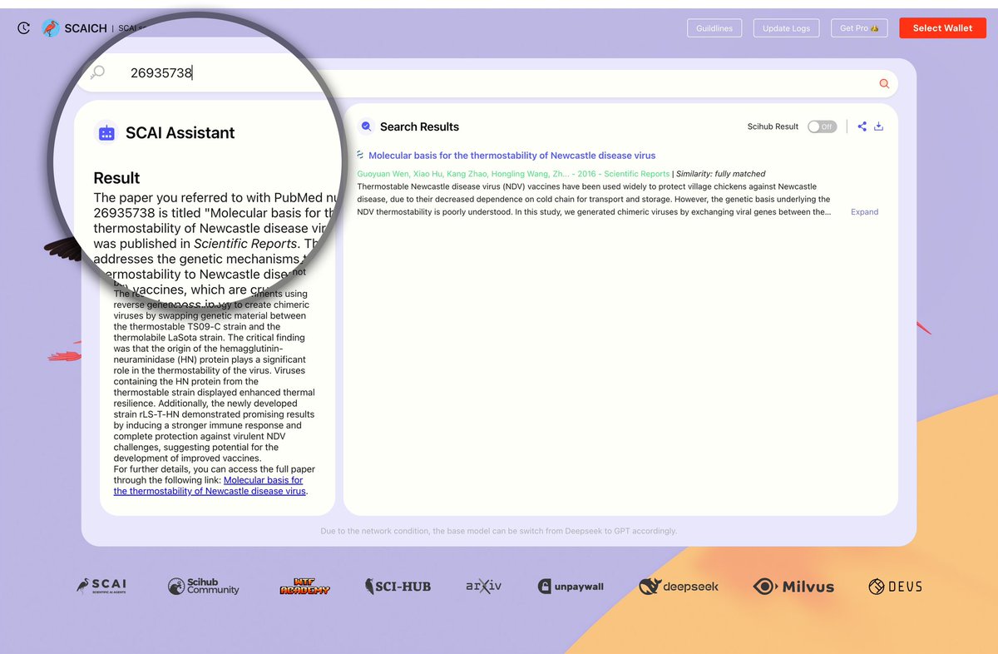Click the SCAI Assistant heading
Viewport: 998px width, 654px height.
pyautogui.click(x=180, y=132)
